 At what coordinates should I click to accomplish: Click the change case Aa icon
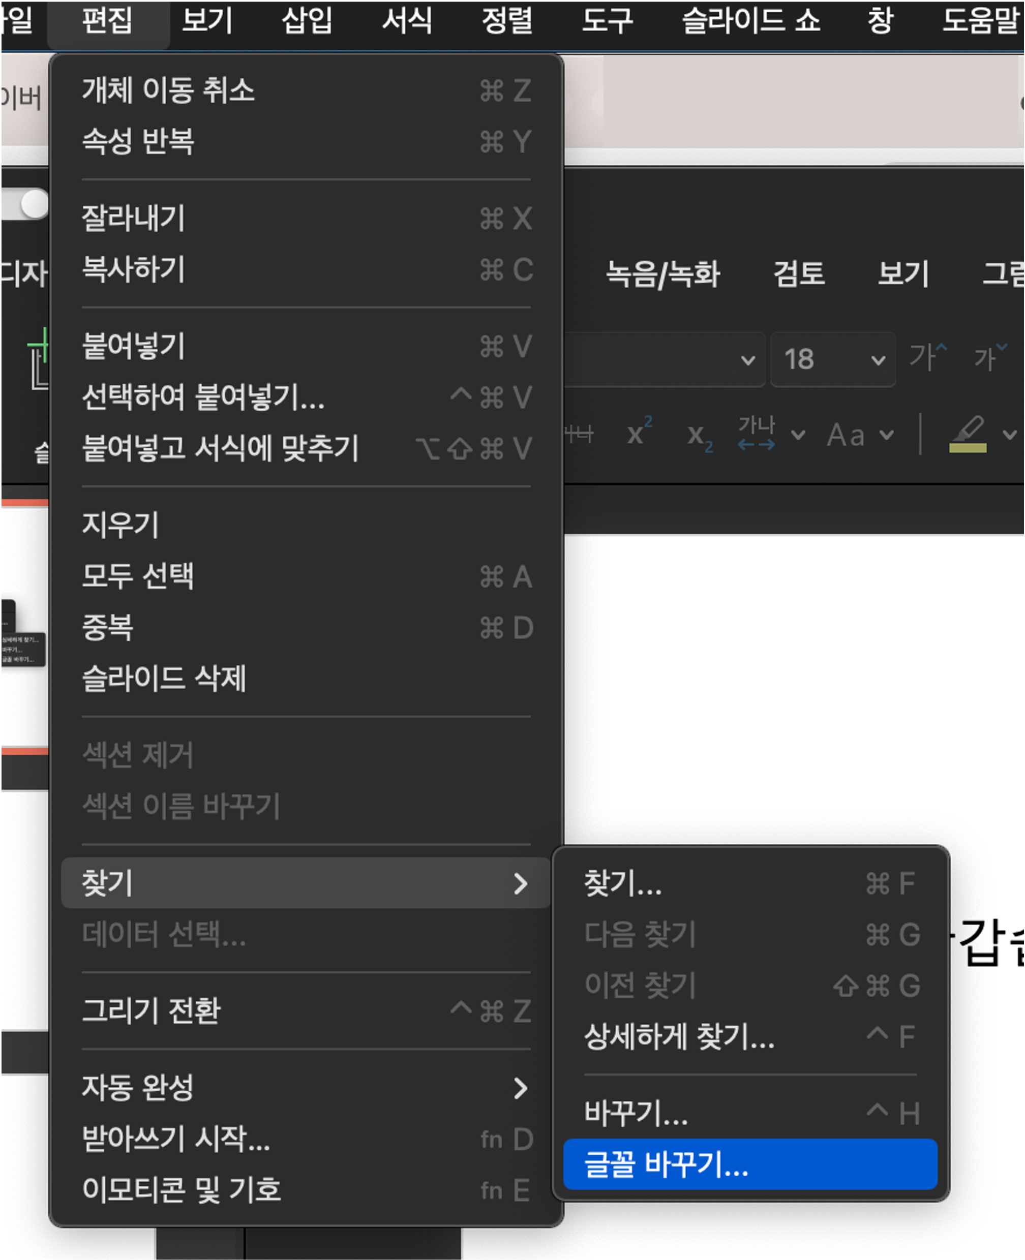coord(846,436)
